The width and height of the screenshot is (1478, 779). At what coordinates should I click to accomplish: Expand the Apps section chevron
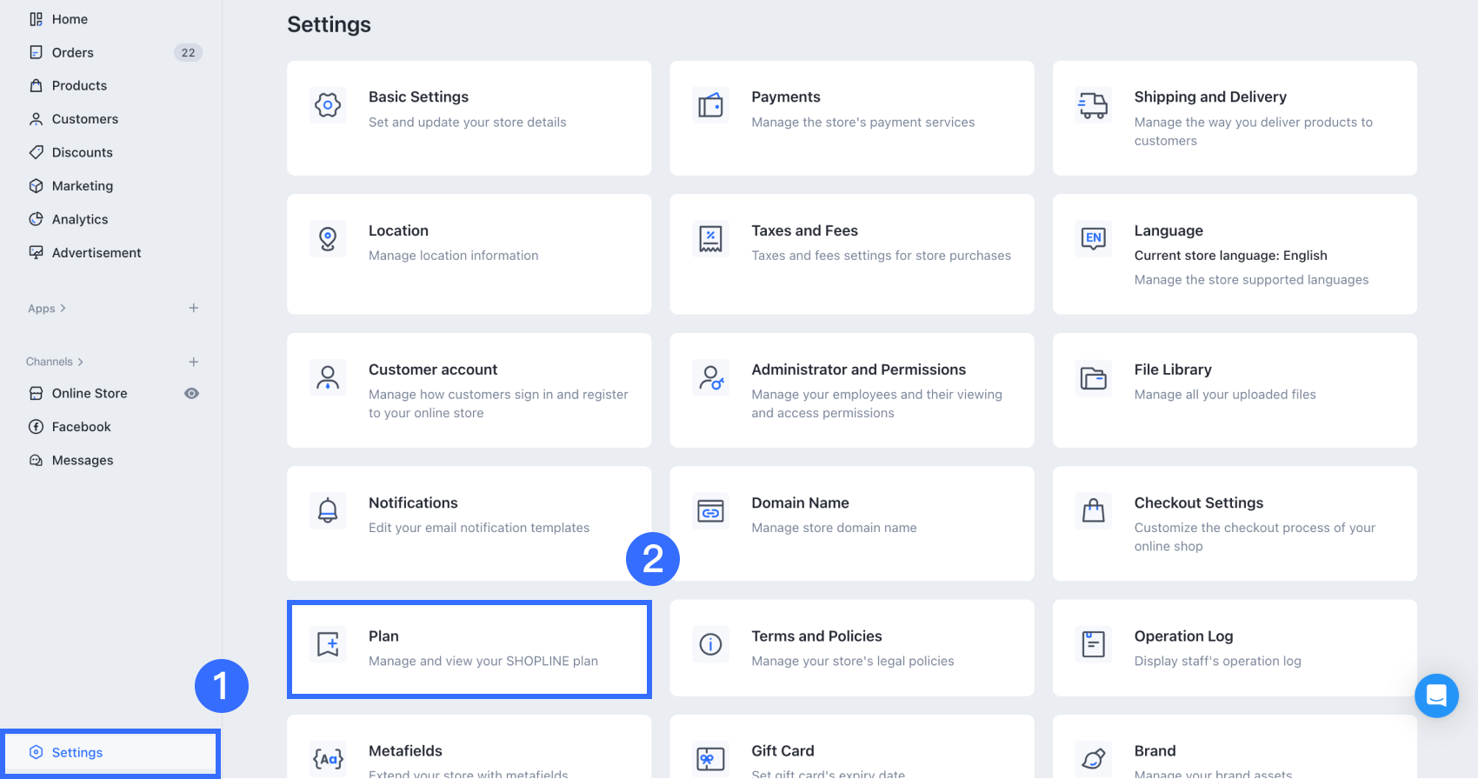(63, 309)
